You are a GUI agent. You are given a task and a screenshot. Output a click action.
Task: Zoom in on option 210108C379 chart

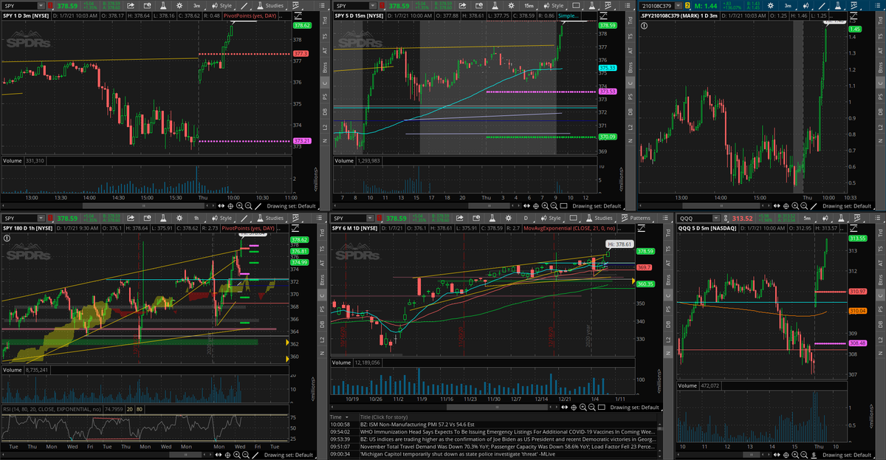click(794, 206)
